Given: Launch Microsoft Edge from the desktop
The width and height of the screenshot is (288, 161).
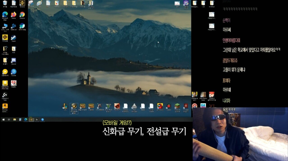Looking at the screenshot, I should [x=5, y=16].
